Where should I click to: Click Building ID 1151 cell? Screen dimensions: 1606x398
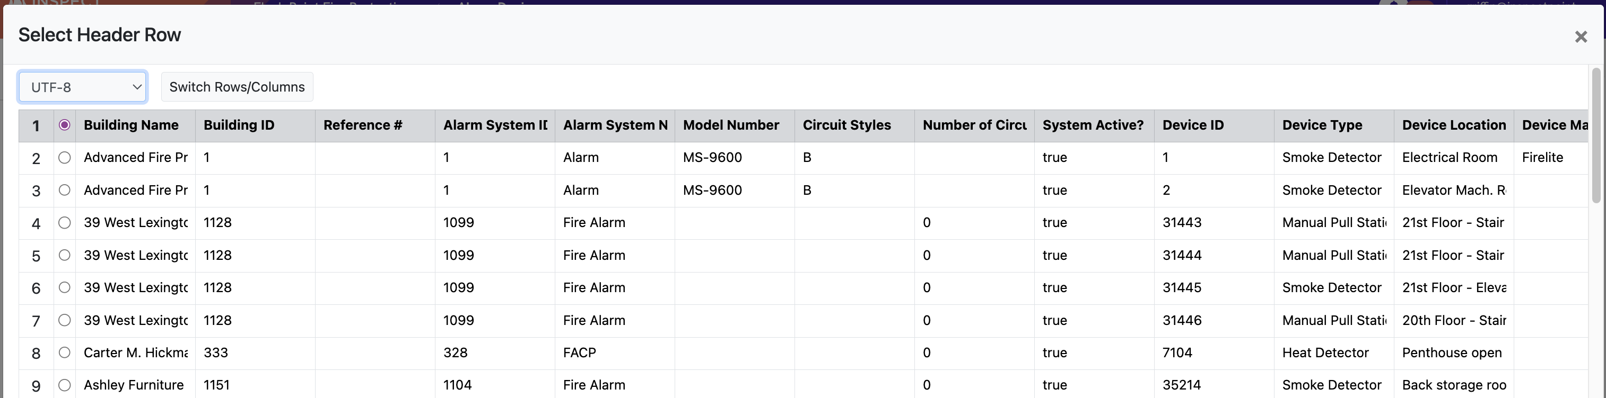pos(255,385)
